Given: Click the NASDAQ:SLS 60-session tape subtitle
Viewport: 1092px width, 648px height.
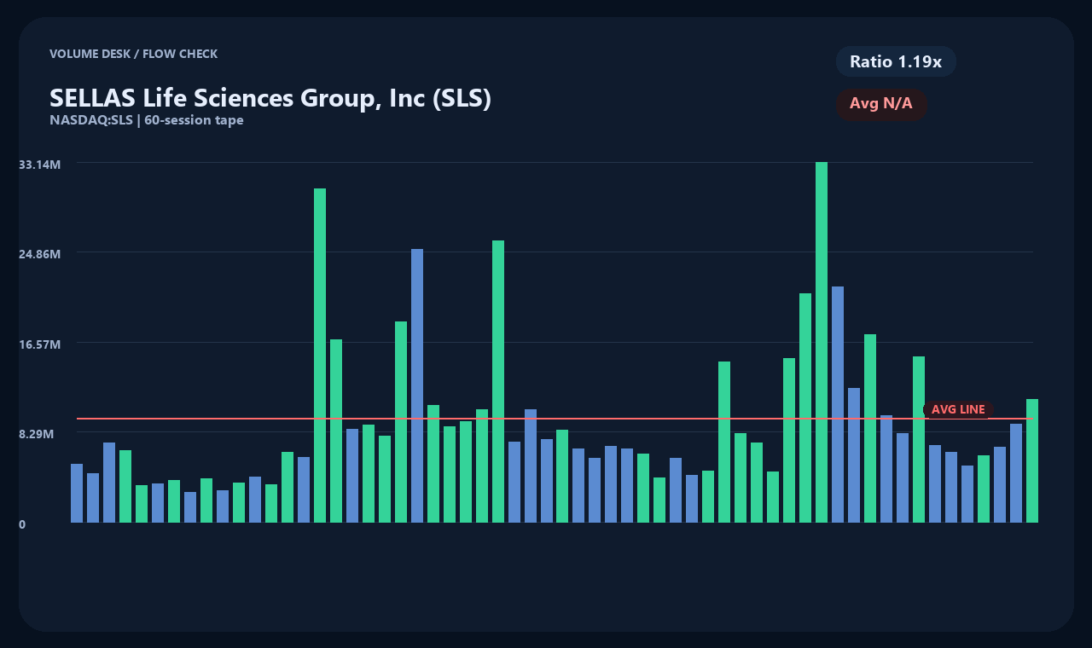Looking at the screenshot, I should [x=147, y=120].
